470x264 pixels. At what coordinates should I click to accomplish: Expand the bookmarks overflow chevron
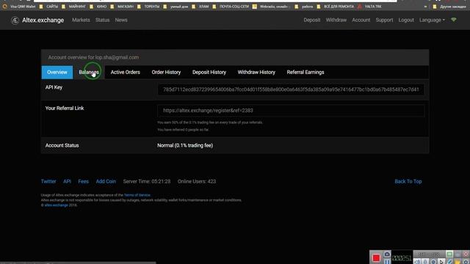425,7
